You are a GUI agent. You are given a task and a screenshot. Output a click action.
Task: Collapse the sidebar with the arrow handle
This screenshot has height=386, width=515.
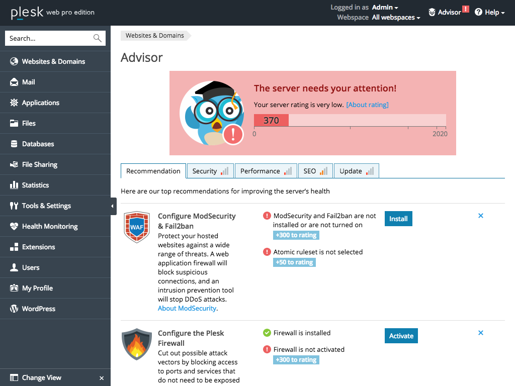113,206
